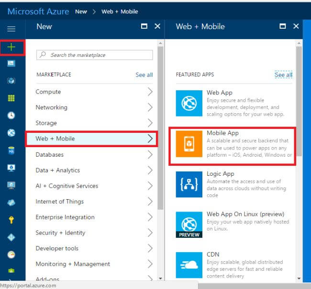
Task: Expand Web + Mobile category chevron
Action: [x=150, y=139]
